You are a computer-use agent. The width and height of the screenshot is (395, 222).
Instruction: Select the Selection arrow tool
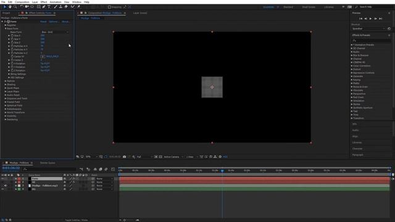coord(5,7)
